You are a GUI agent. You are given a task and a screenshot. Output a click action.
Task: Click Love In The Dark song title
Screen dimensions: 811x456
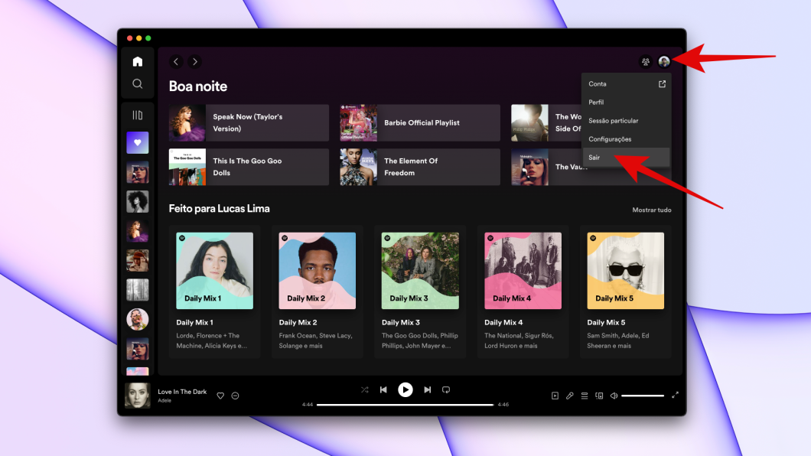tap(182, 392)
